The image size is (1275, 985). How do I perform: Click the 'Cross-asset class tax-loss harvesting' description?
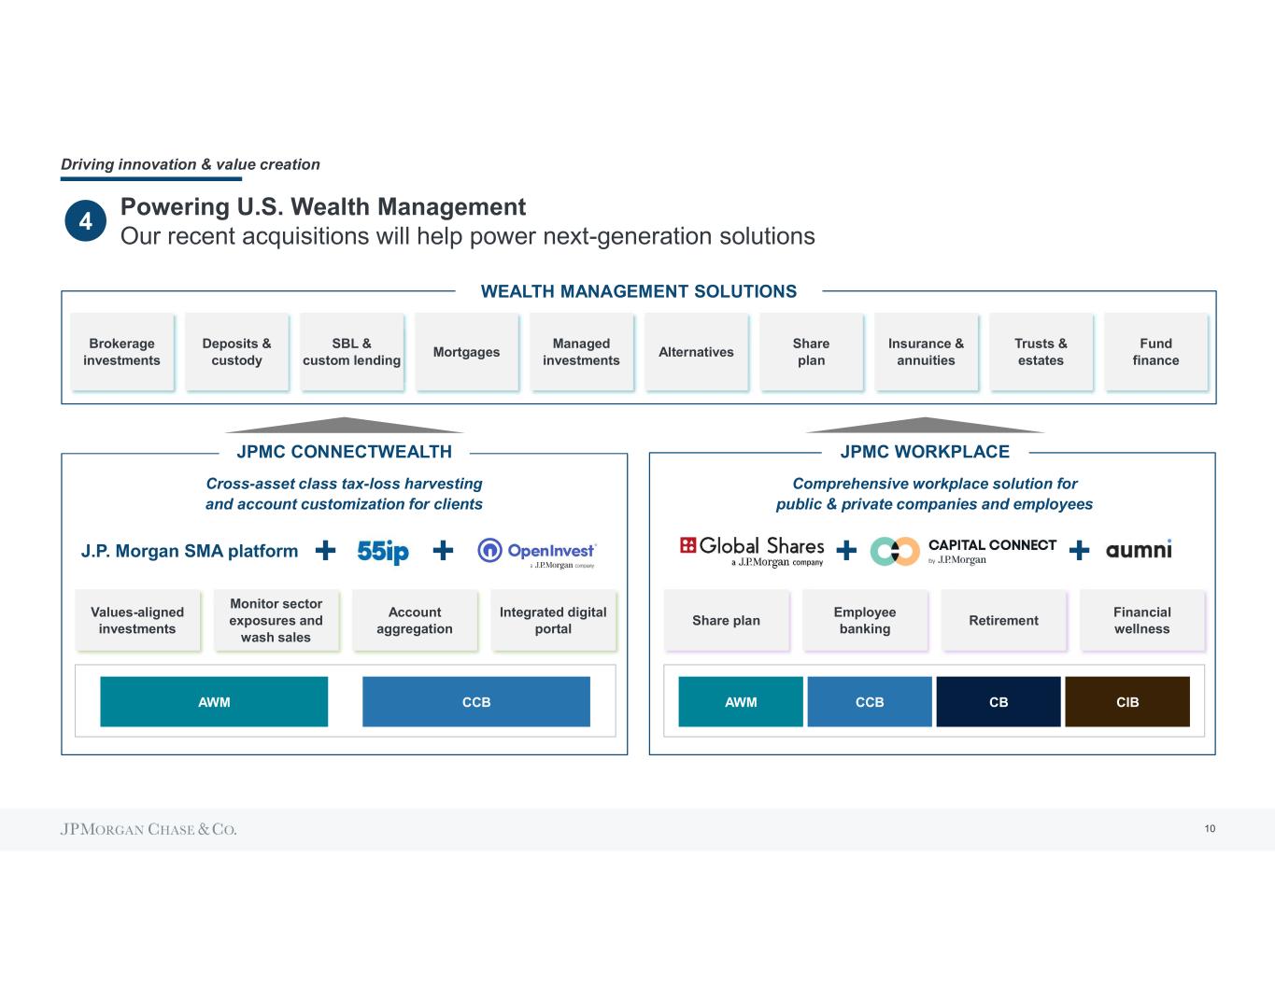344,494
